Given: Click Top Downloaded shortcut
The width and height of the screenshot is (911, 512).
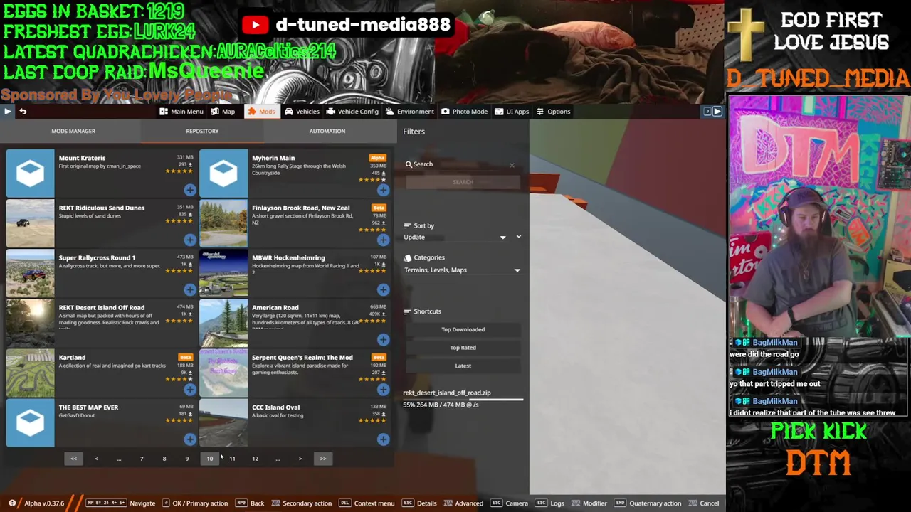Looking at the screenshot, I should pos(463,329).
